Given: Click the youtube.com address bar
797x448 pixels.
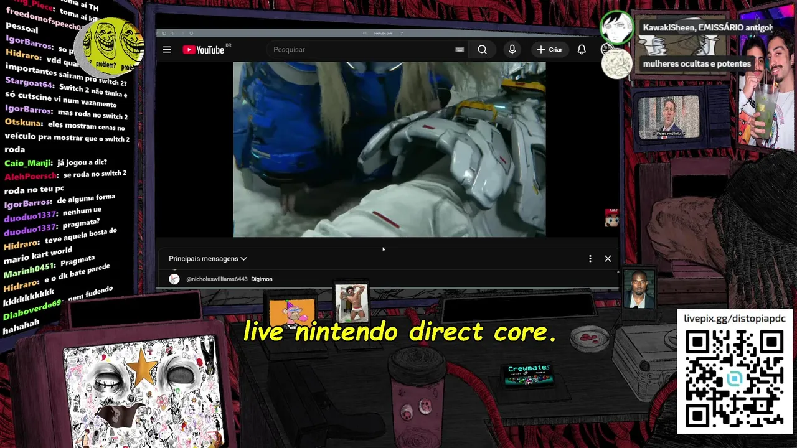Looking at the screenshot, I should [383, 33].
